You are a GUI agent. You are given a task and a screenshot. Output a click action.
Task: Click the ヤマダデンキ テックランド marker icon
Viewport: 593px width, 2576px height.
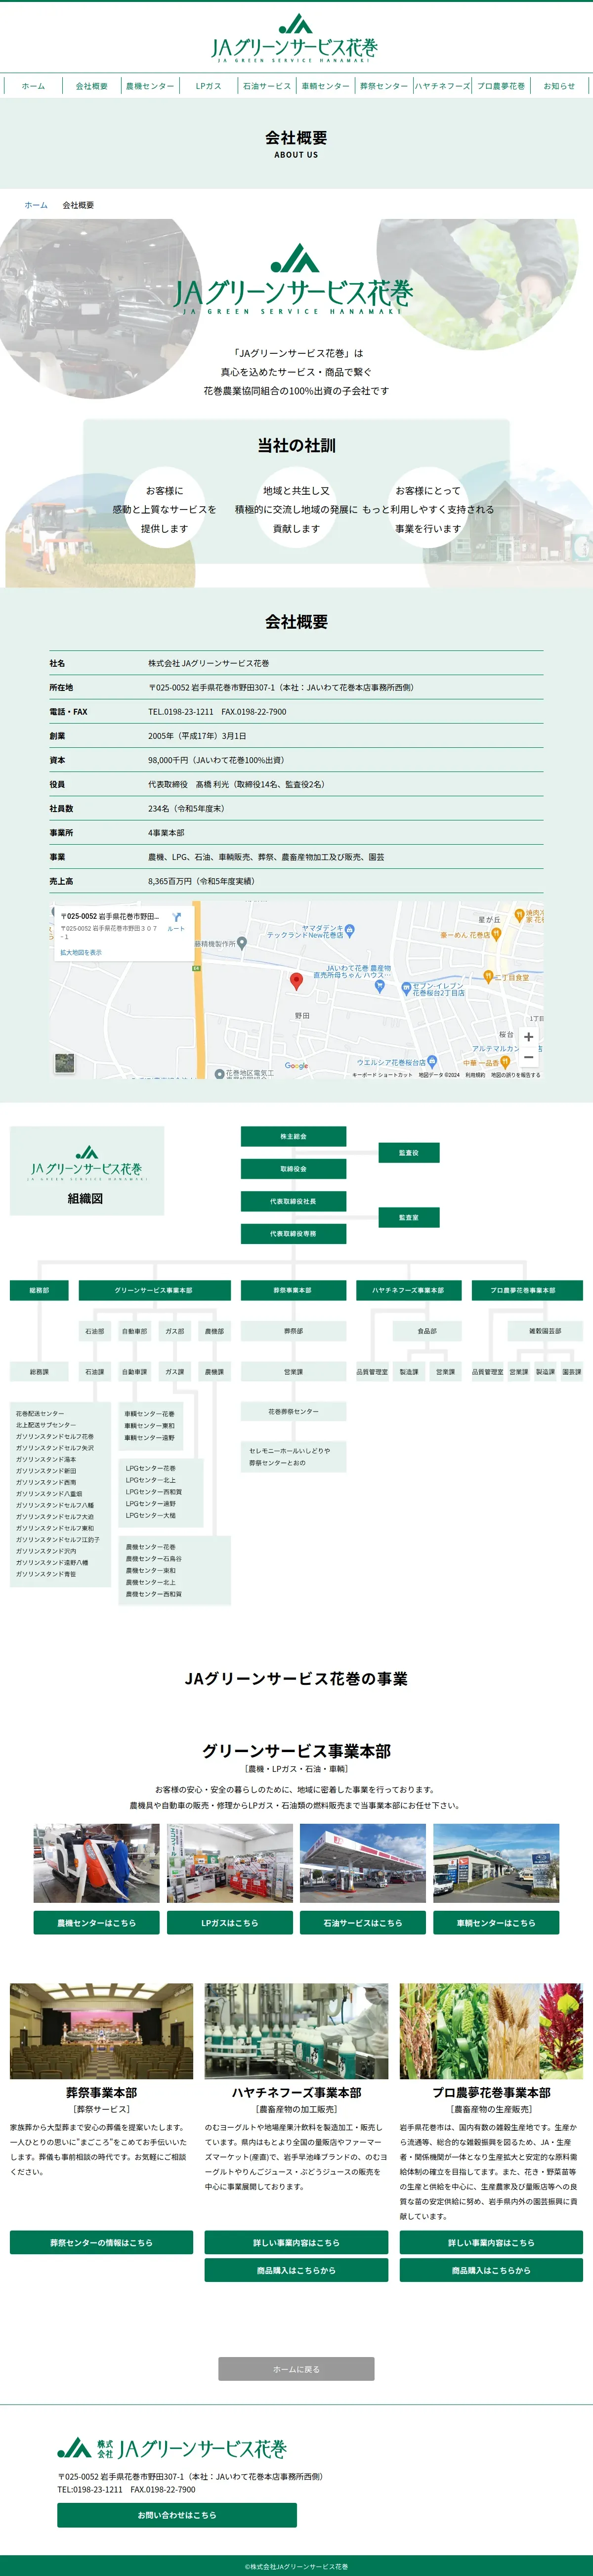pyautogui.click(x=349, y=931)
